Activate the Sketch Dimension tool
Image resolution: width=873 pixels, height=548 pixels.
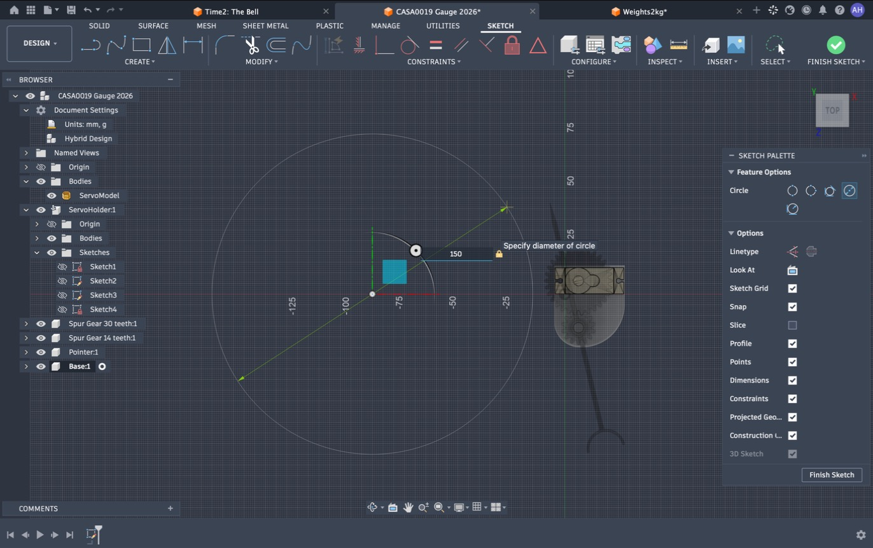coord(193,45)
